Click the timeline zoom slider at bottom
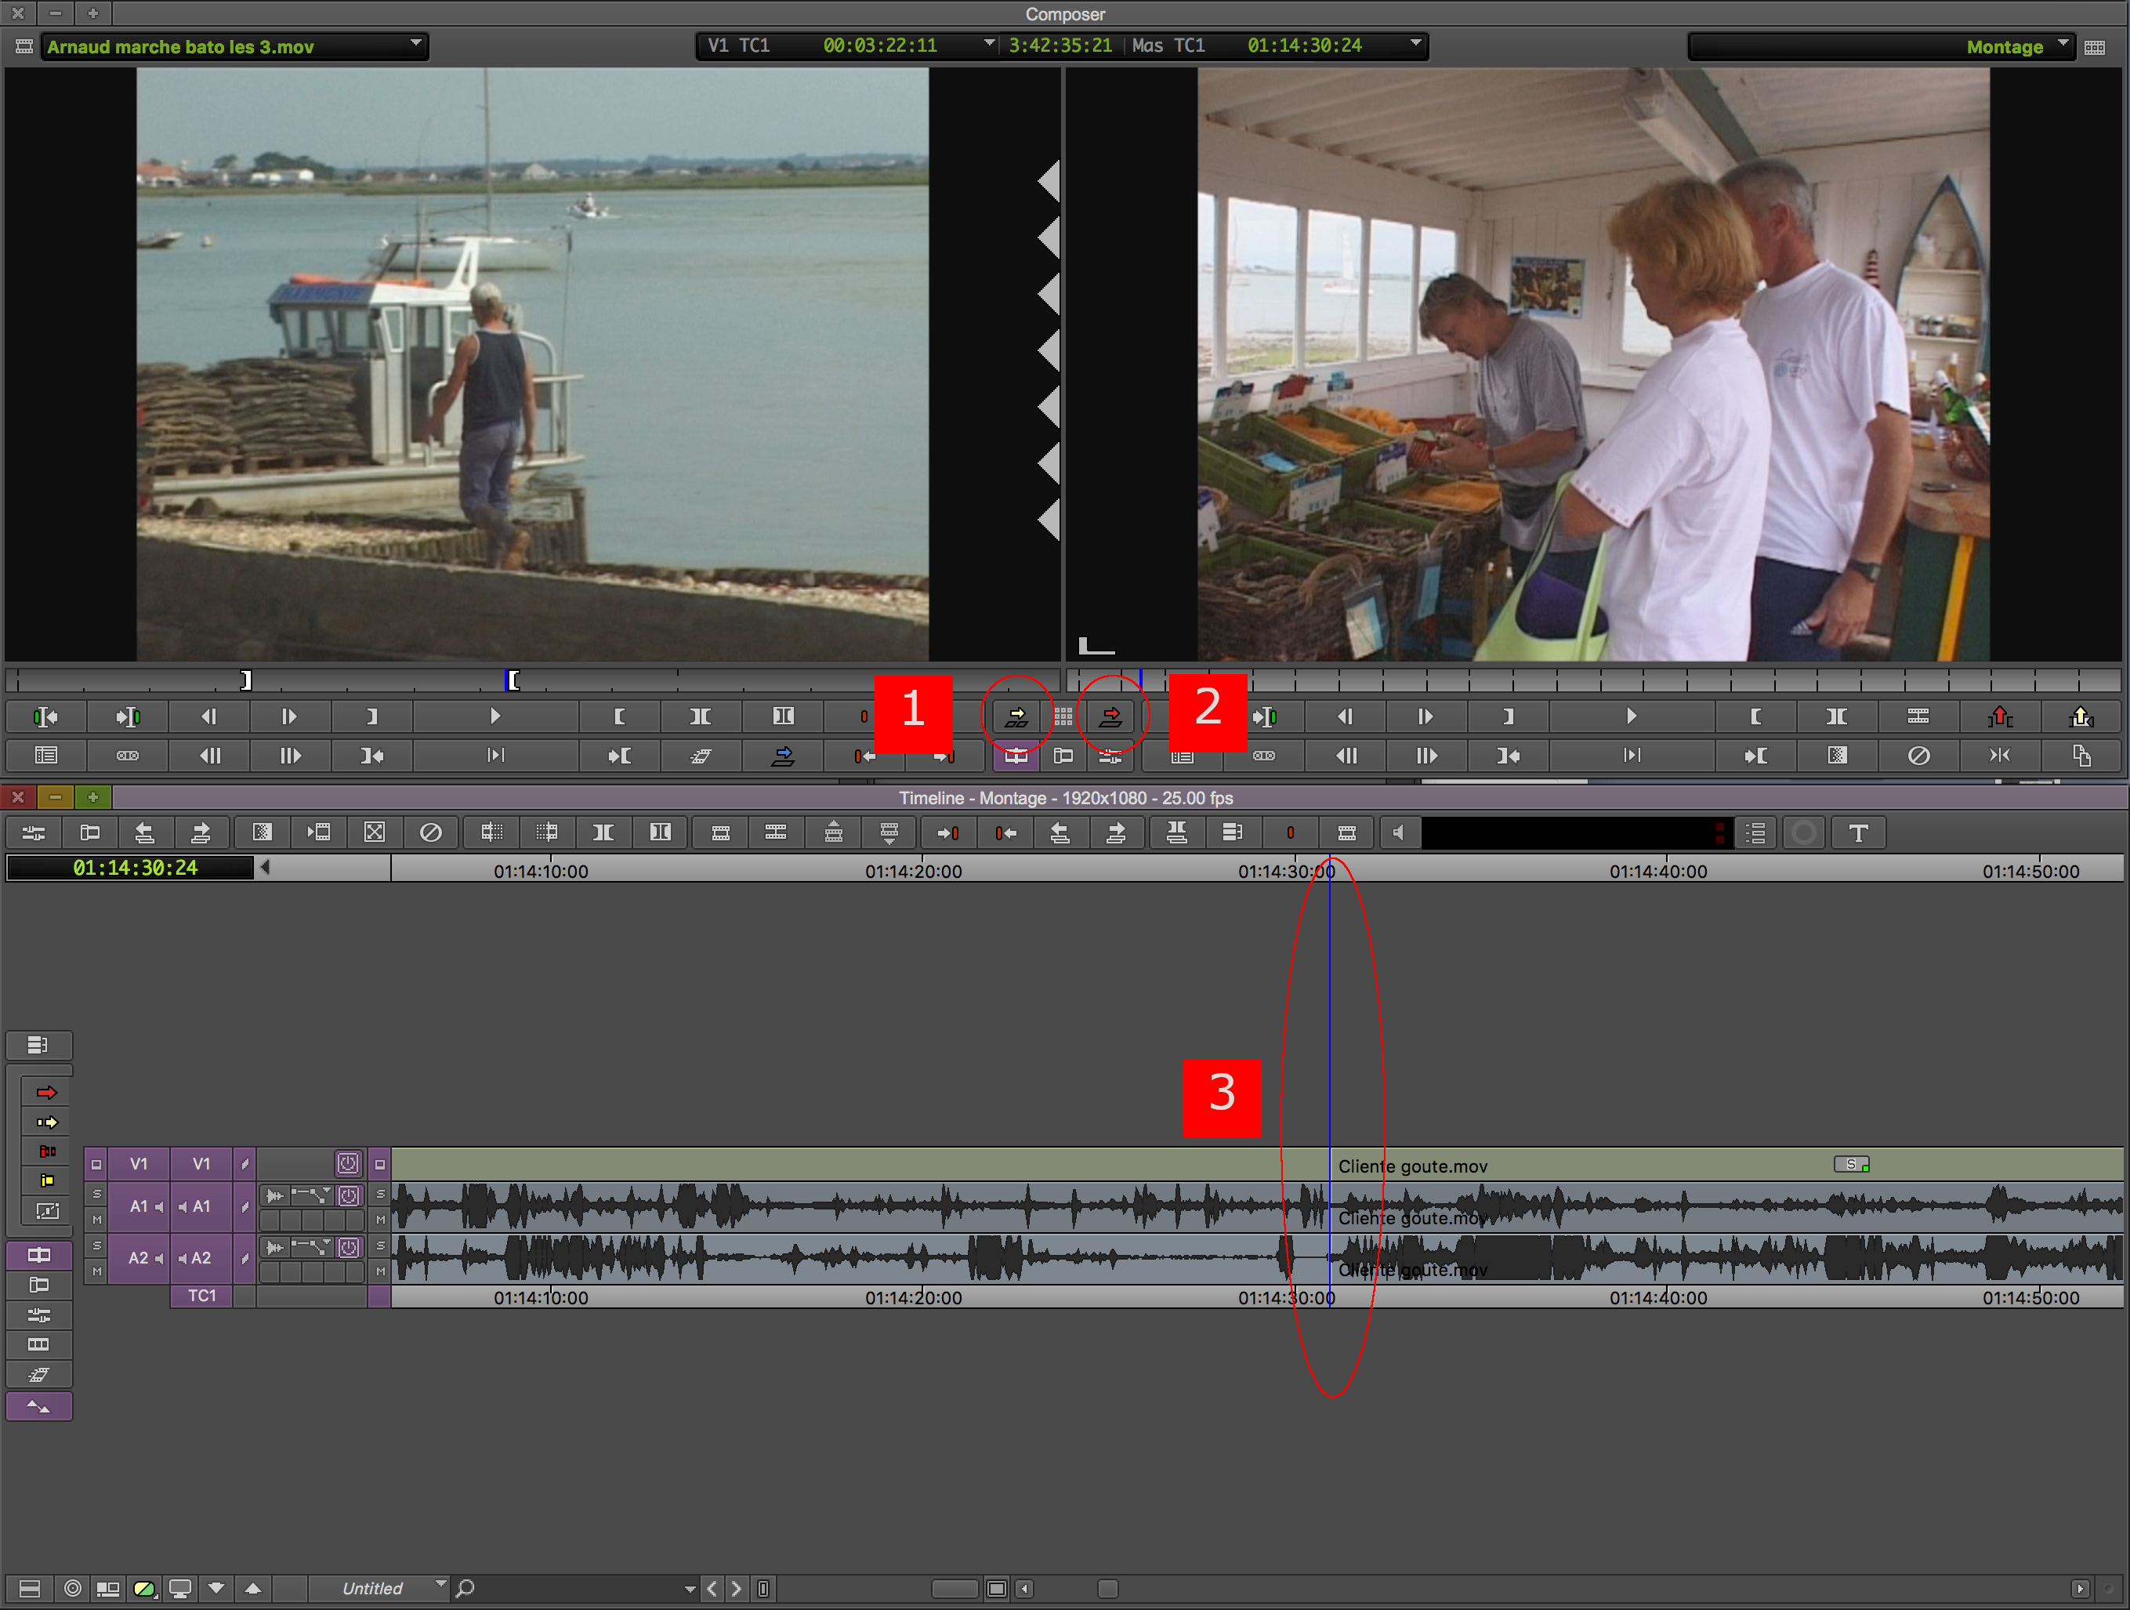 [955, 1589]
